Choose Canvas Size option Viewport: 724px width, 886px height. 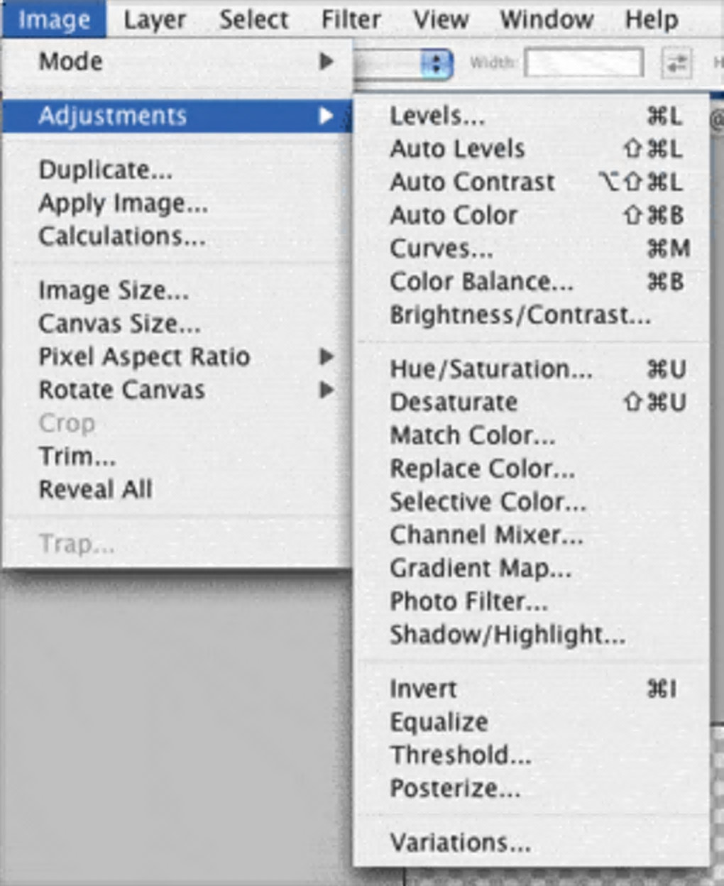click(x=119, y=324)
